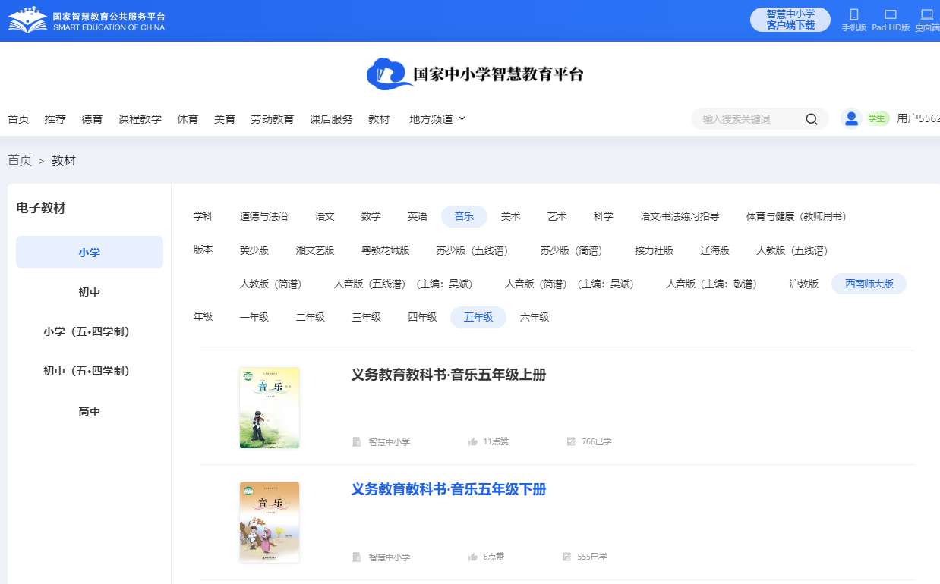Click the search magnifier icon
Image resolution: width=940 pixels, height=584 pixels.
coord(811,119)
